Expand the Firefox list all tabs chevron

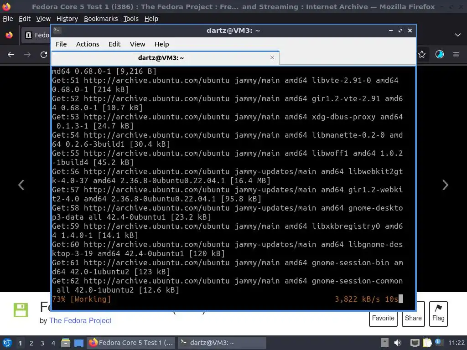(x=458, y=35)
